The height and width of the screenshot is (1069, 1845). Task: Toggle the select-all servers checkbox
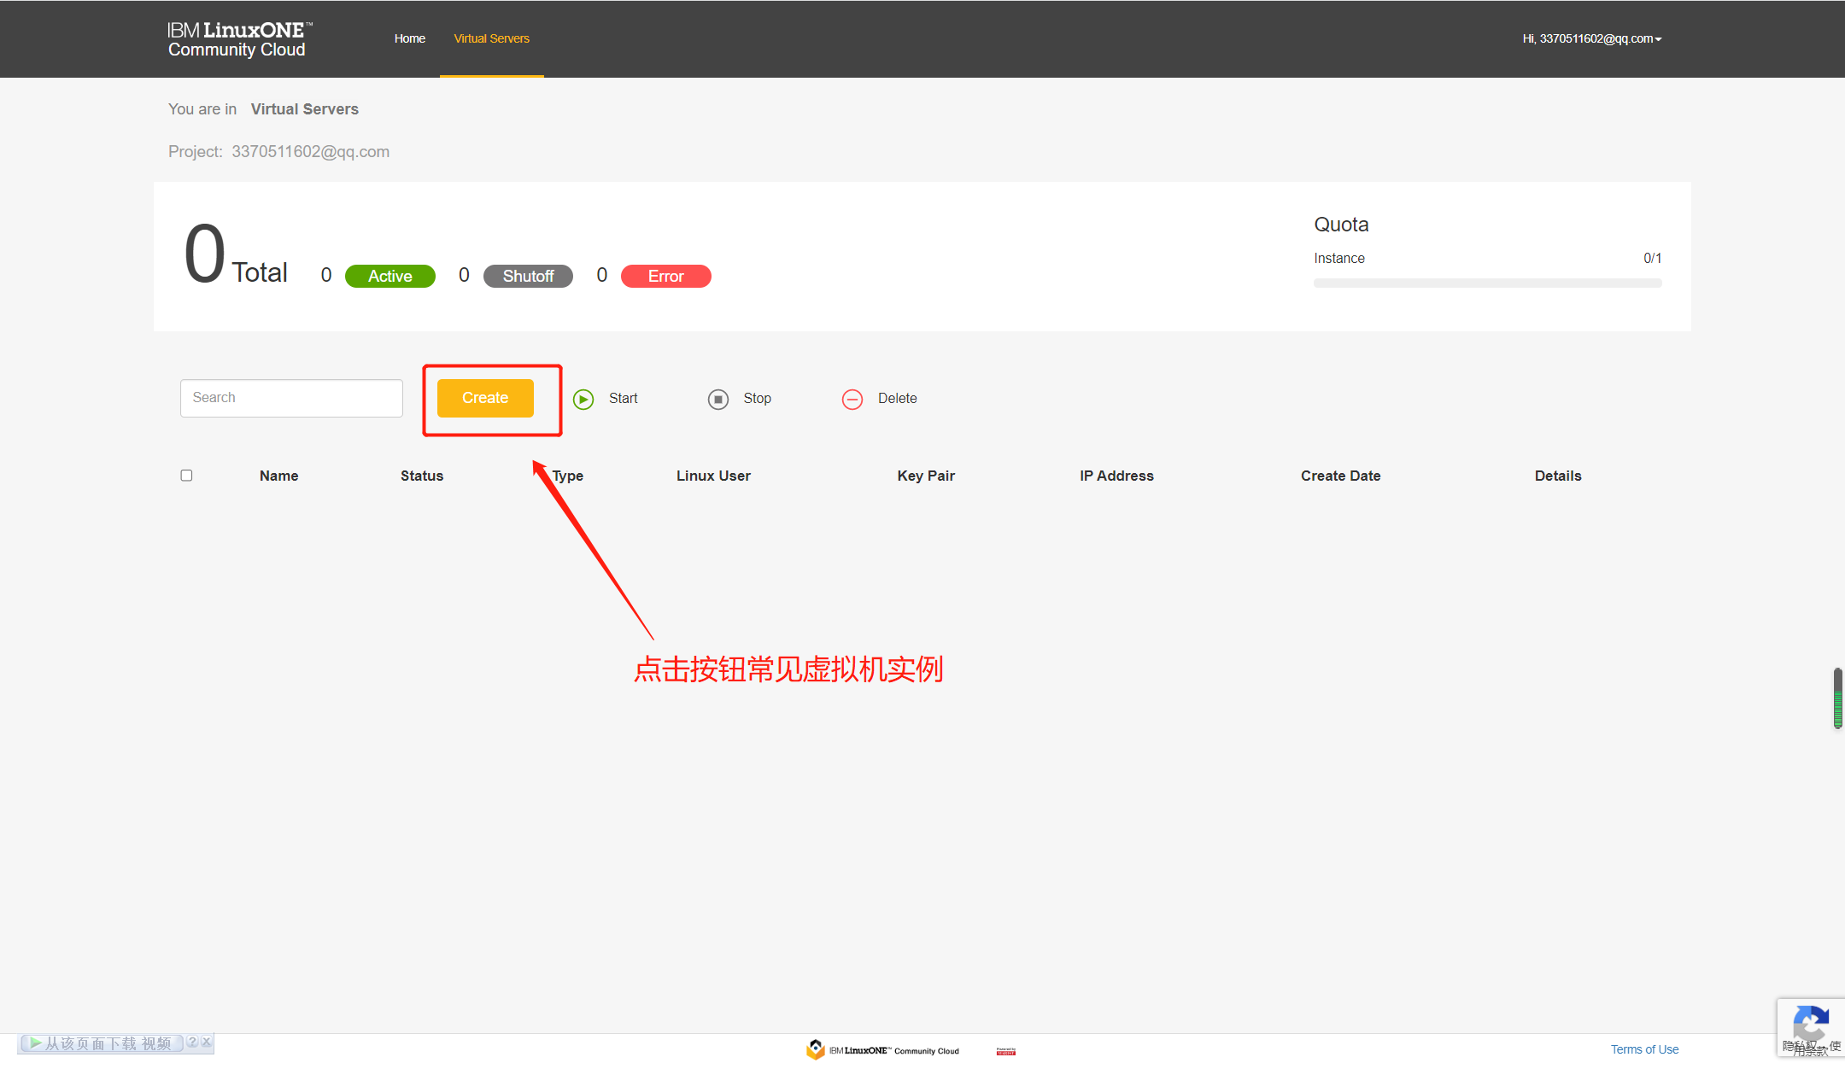(186, 476)
